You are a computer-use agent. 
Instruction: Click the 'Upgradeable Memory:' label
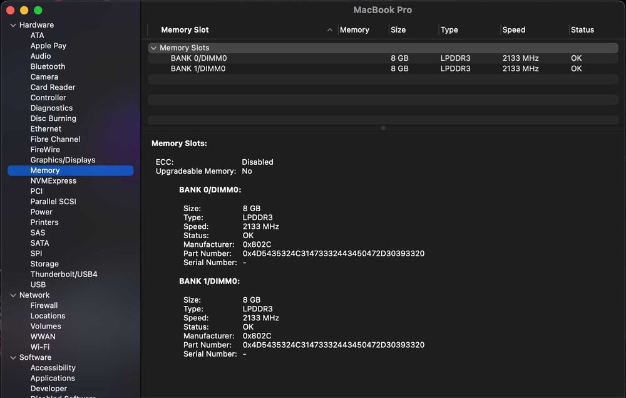(196, 171)
